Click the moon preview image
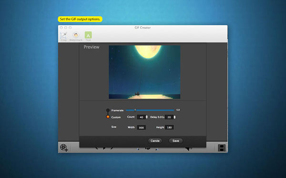This screenshot has height=178, width=286. click(144, 72)
